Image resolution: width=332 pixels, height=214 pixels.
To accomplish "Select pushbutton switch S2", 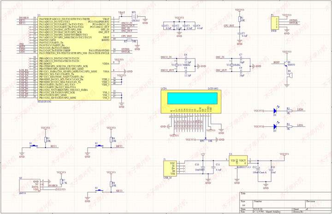I will (x=99, y=146).
